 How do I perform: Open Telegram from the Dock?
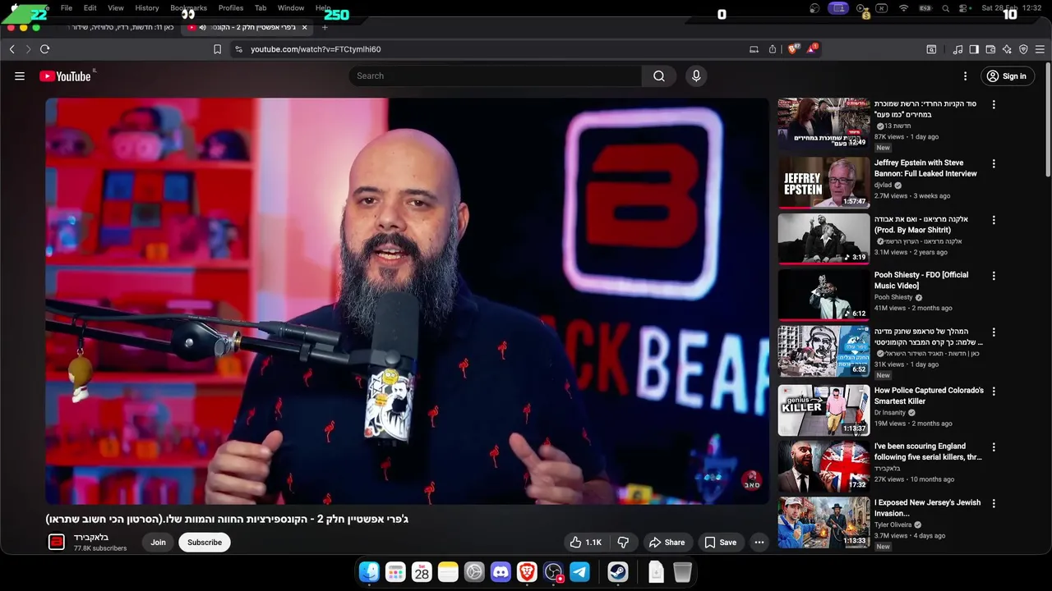click(579, 572)
